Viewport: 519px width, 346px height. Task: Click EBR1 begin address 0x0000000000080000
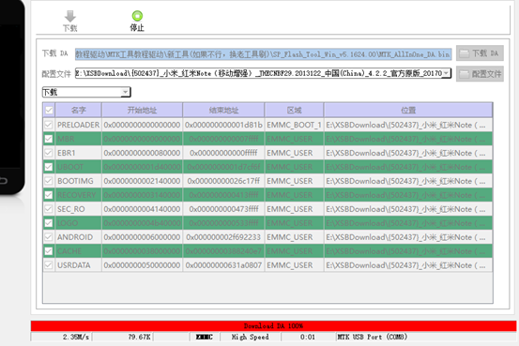coord(142,153)
